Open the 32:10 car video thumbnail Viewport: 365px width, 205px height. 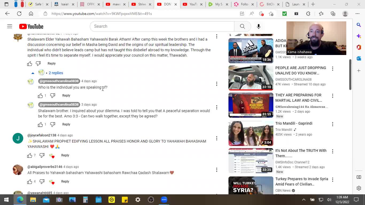251,78
